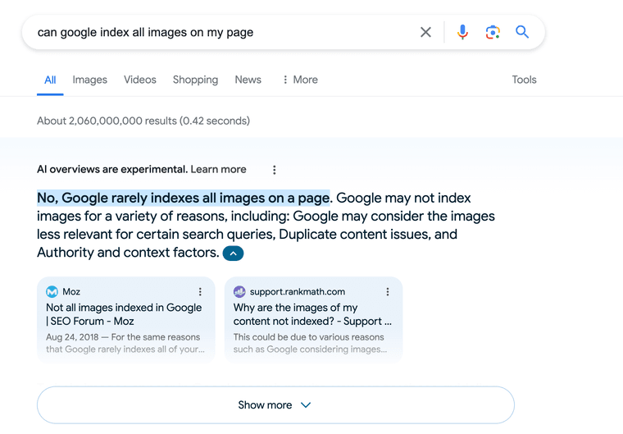This screenshot has width=623, height=434.
Task: Select the Shopping tab
Action: [195, 80]
